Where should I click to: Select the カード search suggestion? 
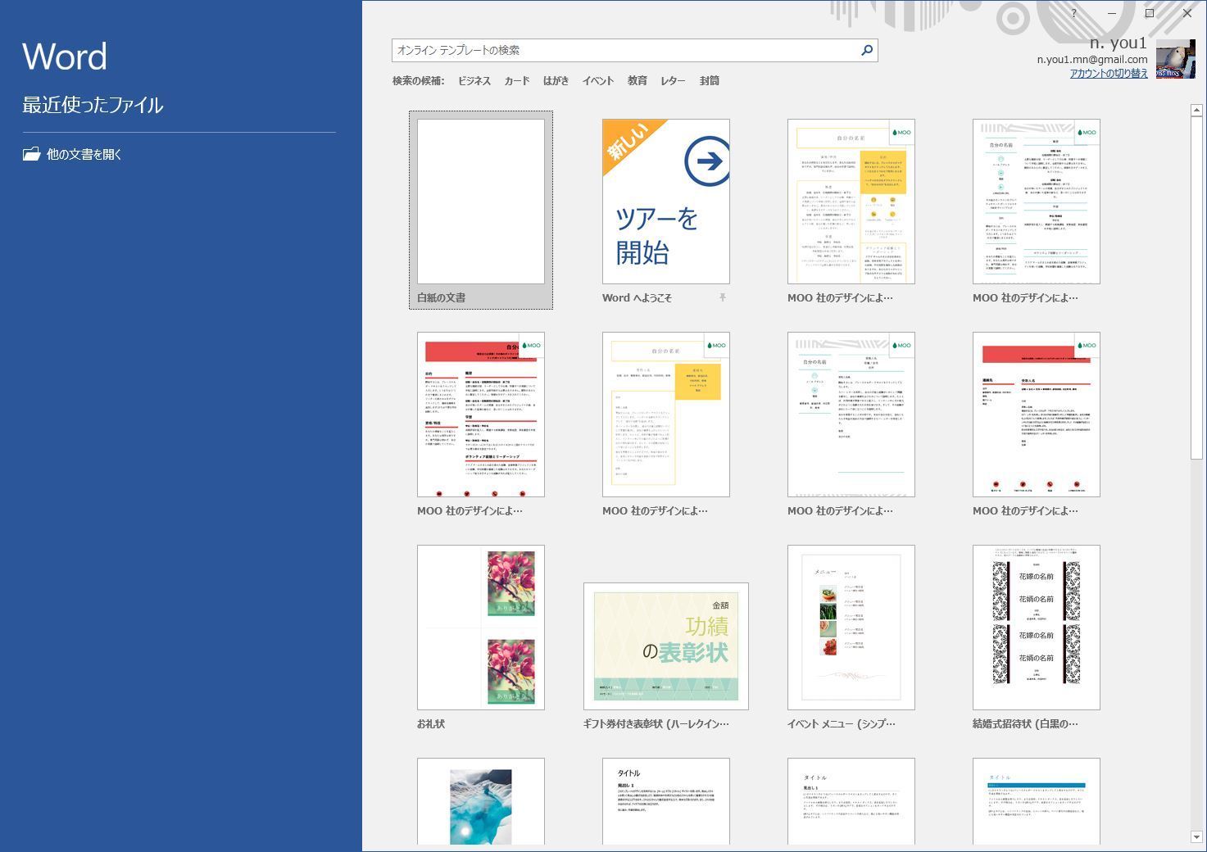pos(516,80)
